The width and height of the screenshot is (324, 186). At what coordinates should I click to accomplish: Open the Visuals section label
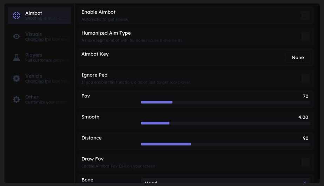33,34
